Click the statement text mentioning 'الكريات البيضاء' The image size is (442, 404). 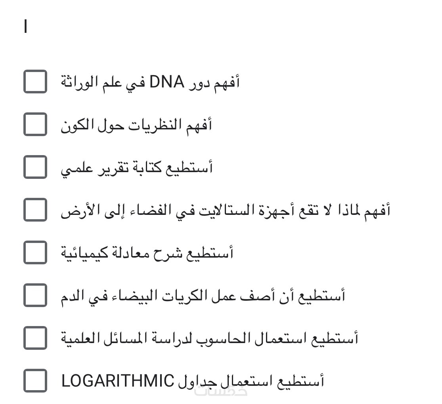[x=203, y=296]
